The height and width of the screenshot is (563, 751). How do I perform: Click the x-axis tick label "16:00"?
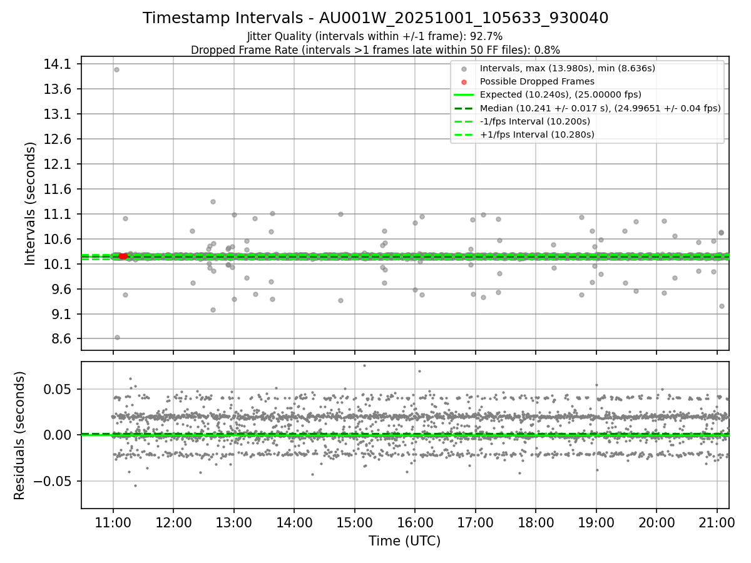click(415, 522)
